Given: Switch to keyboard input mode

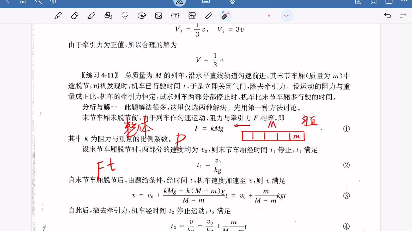Looking at the screenshot, I should pyautogui.click(x=206, y=1).
